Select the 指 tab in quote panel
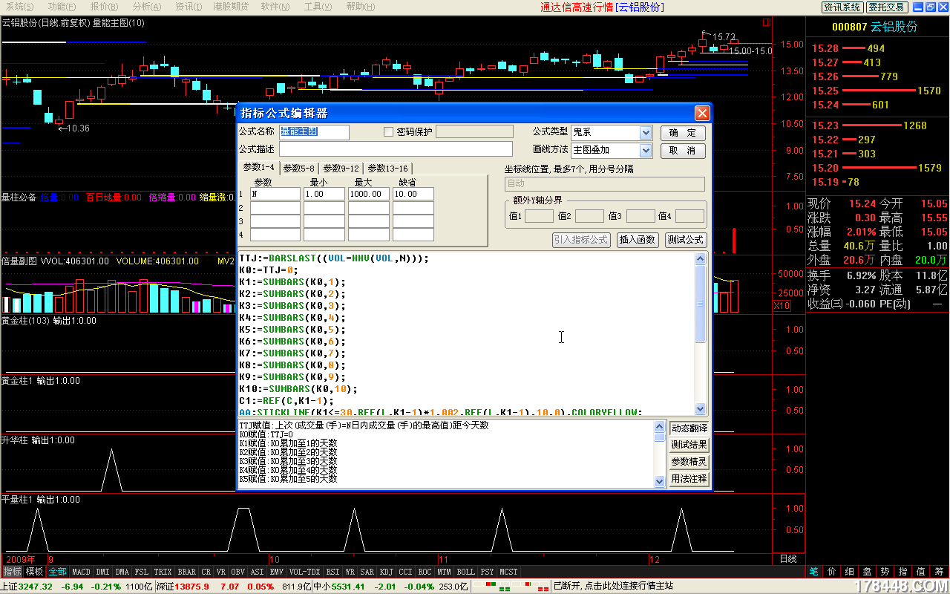The image size is (950, 594). tap(903, 571)
